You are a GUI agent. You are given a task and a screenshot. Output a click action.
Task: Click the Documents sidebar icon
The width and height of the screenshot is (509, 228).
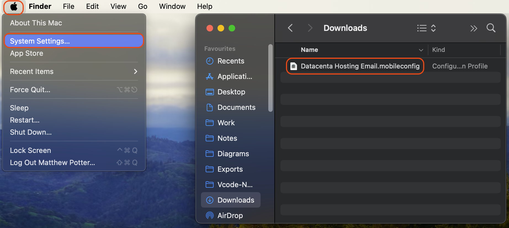210,107
